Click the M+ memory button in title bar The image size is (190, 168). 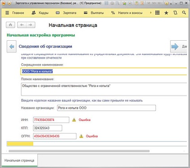(154, 3)
